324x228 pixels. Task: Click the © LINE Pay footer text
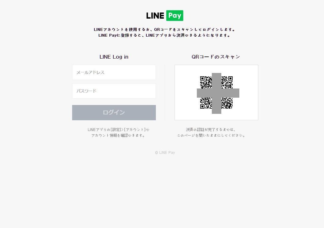(x=165, y=153)
